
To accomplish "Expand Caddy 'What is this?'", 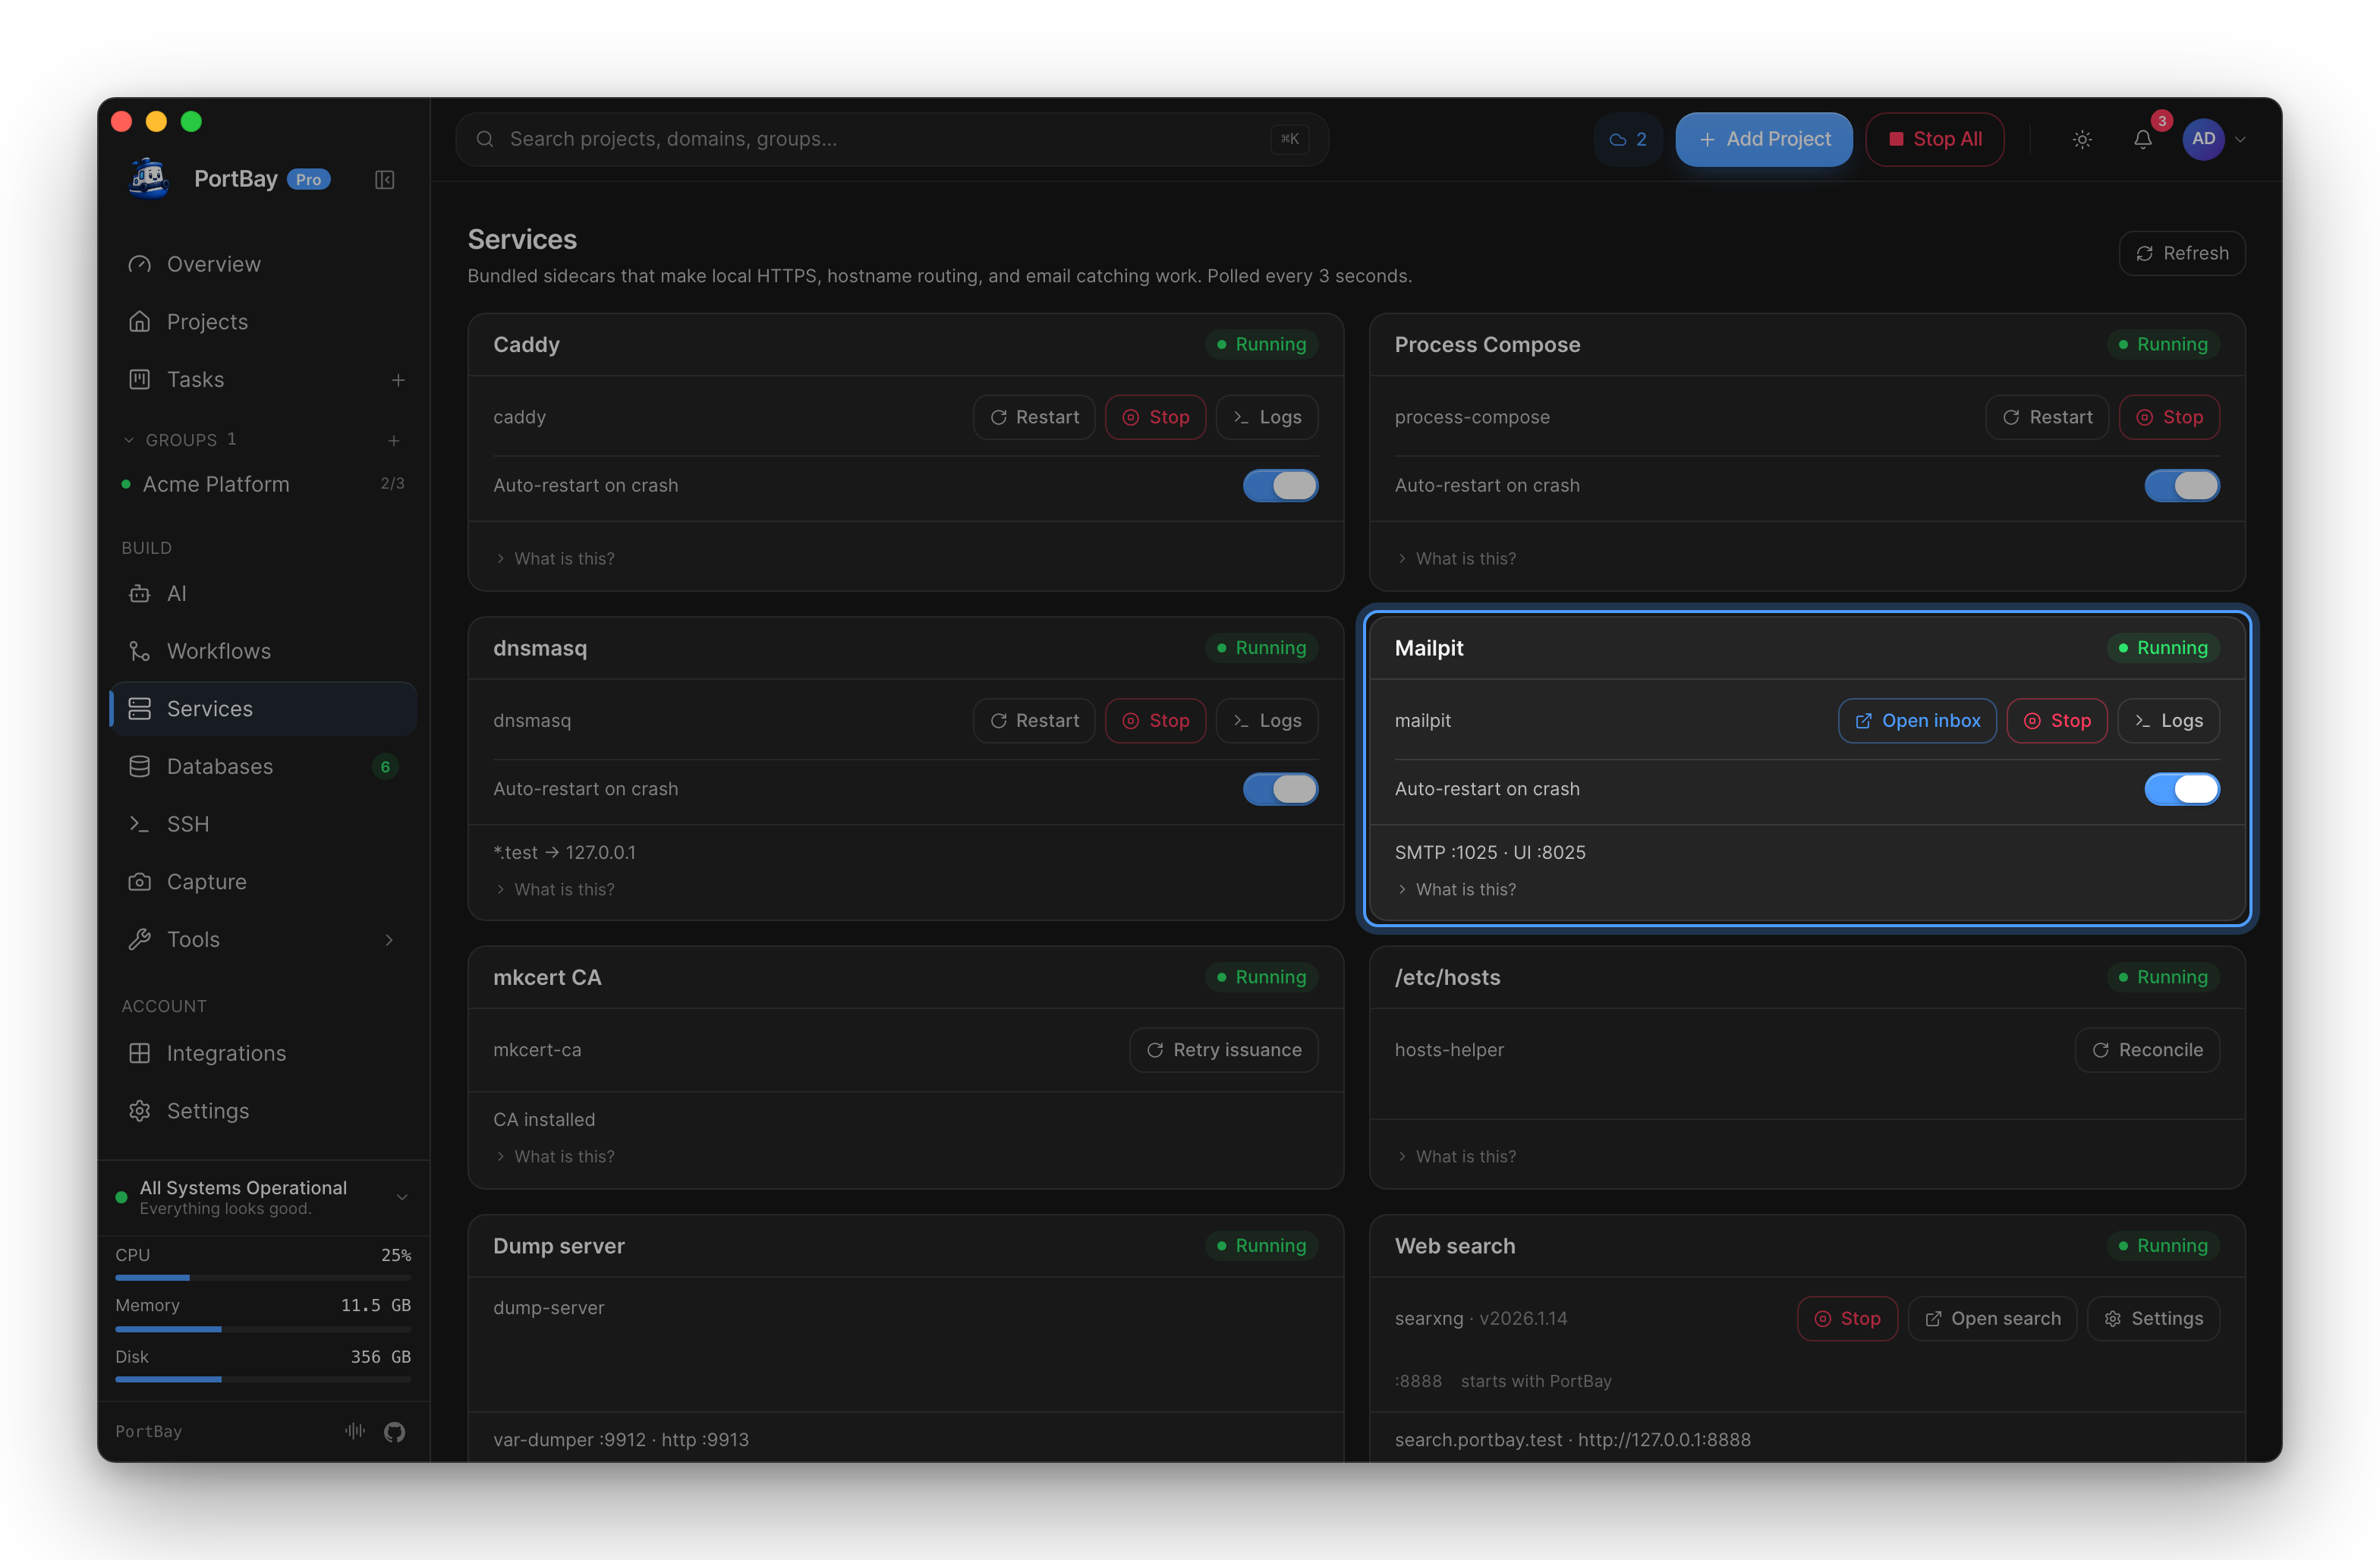I will 555,559.
